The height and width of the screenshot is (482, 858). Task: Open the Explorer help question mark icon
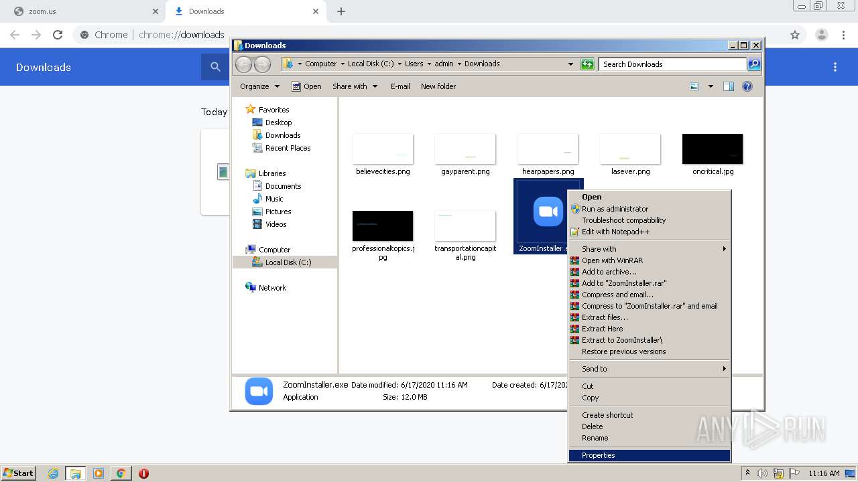pos(747,86)
